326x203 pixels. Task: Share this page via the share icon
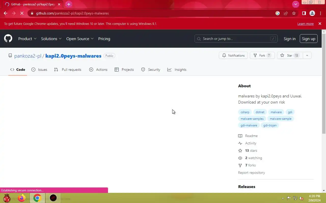pos(286,13)
